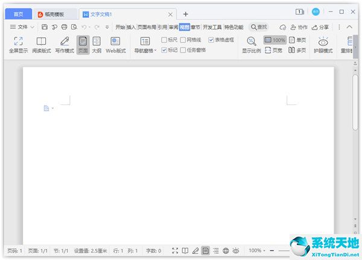Open the 审阅 review tab
The image size is (362, 260).
pos(173,27)
